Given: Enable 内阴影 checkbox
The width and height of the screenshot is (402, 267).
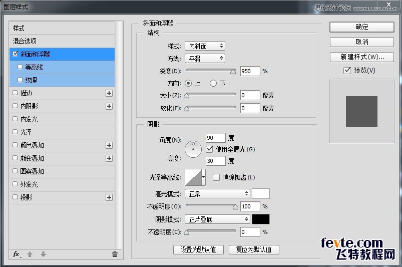Looking at the screenshot, I should click(15, 106).
